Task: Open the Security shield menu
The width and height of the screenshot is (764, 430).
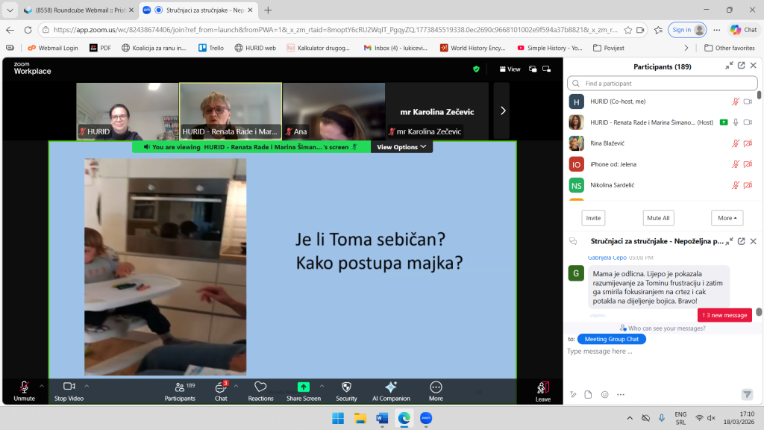Action: (x=346, y=390)
